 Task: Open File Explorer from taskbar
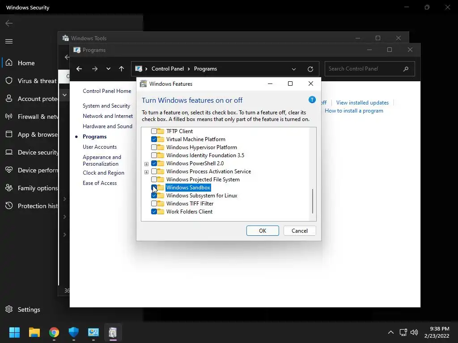click(x=34, y=332)
